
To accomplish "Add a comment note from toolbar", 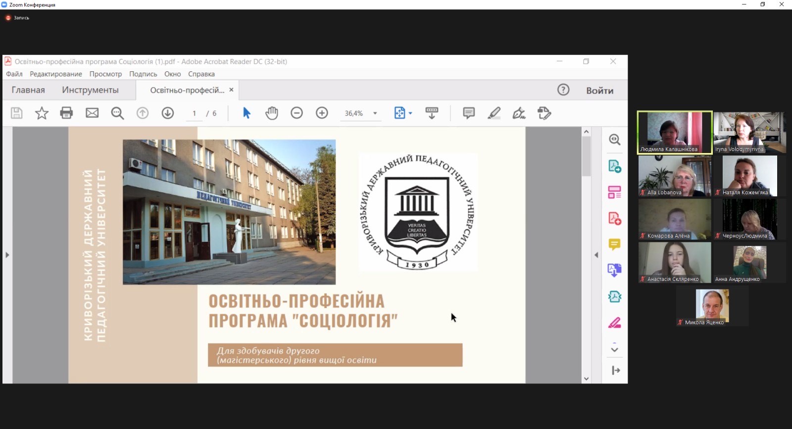I will 469,113.
